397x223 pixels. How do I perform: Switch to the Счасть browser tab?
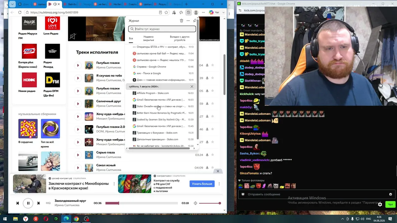pyautogui.click(x=130, y=4)
